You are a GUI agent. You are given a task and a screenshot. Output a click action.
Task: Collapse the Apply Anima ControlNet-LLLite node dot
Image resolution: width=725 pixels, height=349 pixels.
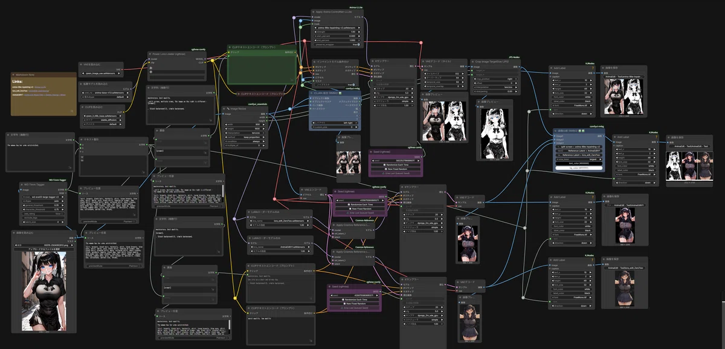(314, 11)
